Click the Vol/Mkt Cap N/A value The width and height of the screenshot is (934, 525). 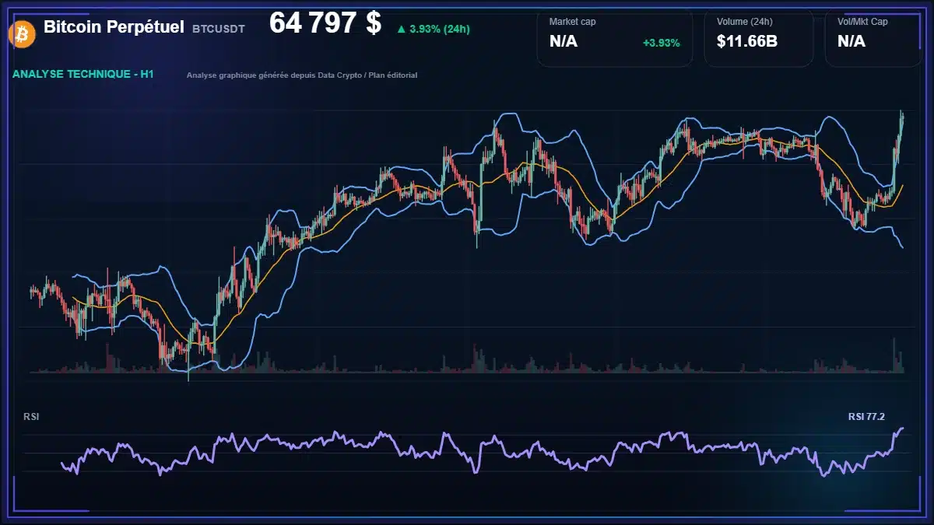(x=851, y=42)
